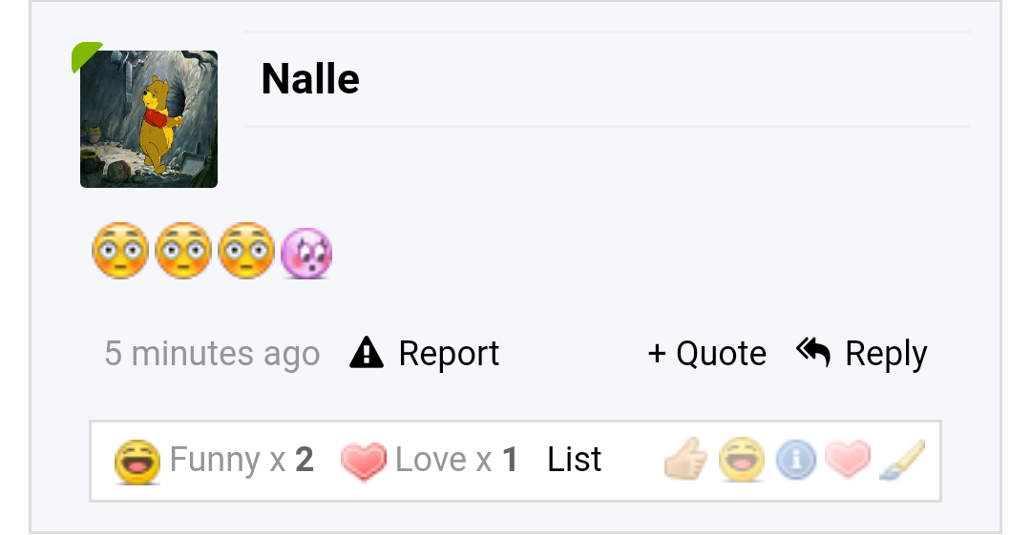Click the + Quote button

coord(706,354)
